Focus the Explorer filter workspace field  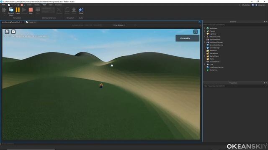point(235,25)
